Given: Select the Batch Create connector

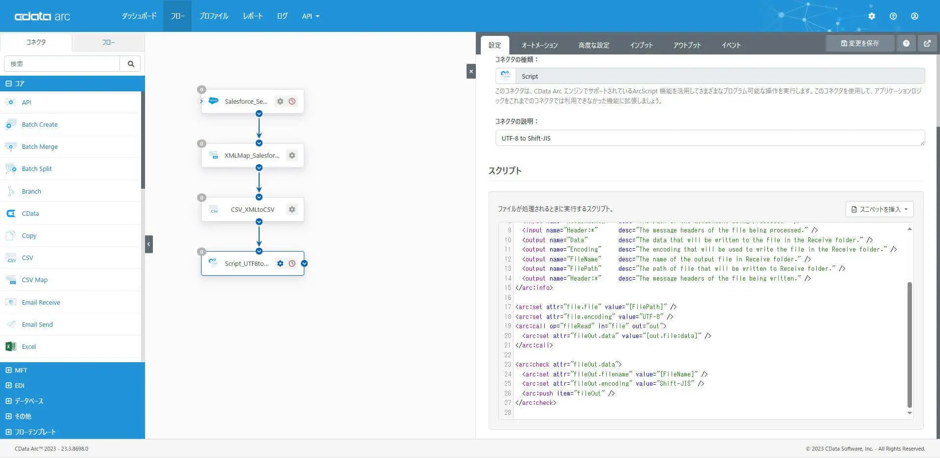Looking at the screenshot, I should pyautogui.click(x=70, y=124).
